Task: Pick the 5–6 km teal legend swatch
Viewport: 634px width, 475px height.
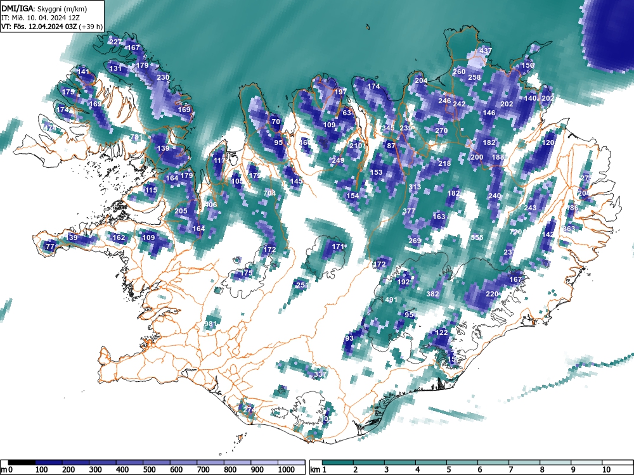Action: (463, 462)
